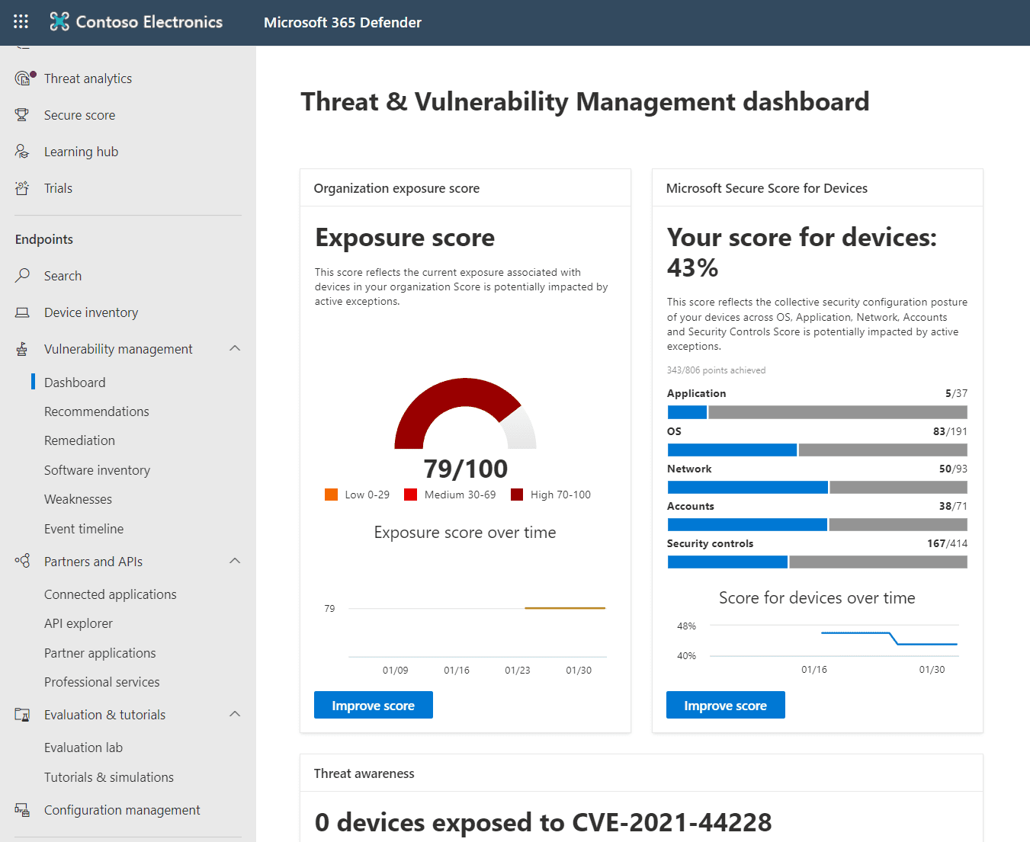Click the Search magnifier icon in Endpoints

coord(23,275)
